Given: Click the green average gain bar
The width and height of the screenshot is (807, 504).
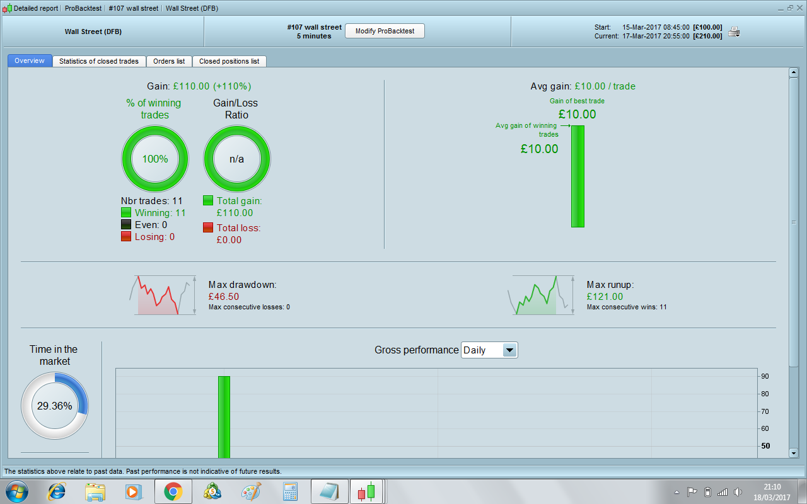Looking at the screenshot, I should click(x=578, y=176).
